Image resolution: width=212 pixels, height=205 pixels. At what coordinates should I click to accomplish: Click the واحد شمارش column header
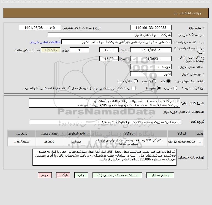point(77,133)
